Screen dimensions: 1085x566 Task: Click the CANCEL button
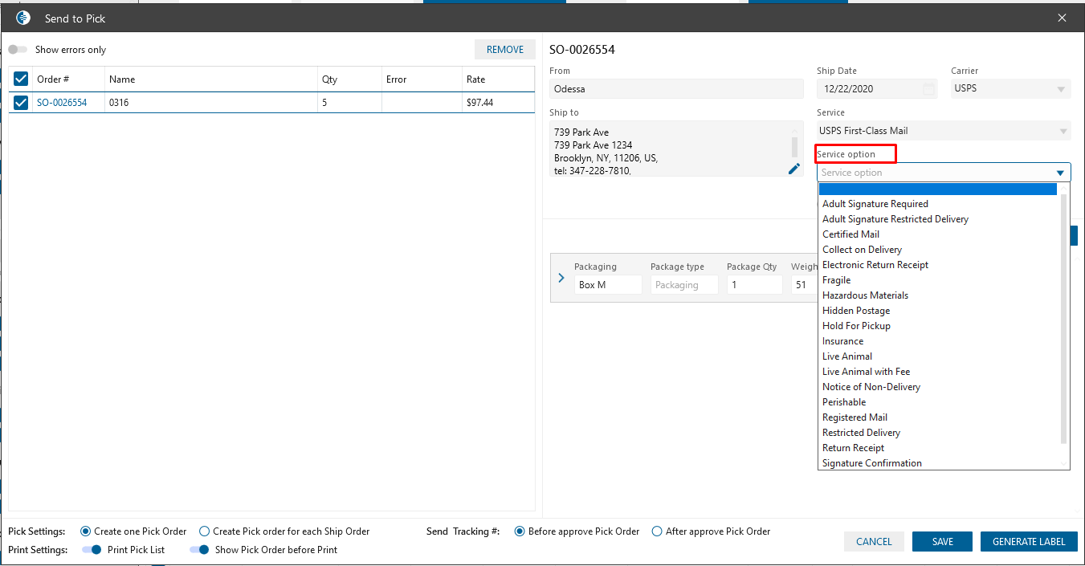[874, 542]
